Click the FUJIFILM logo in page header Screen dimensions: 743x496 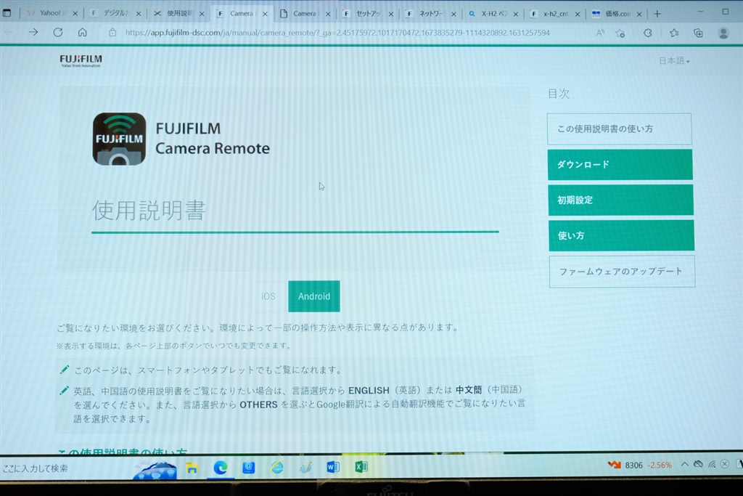tap(81, 60)
